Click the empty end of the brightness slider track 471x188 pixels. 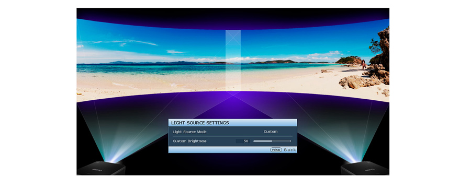(282, 141)
